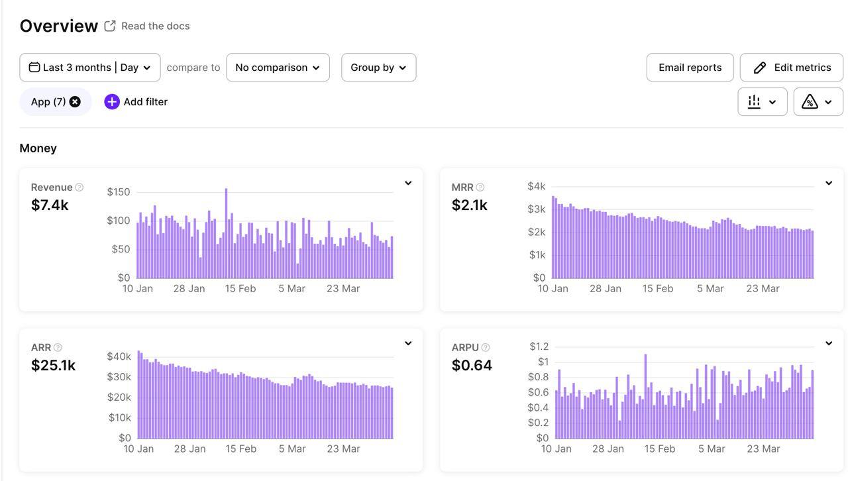The height and width of the screenshot is (481, 848).
Task: Expand the Revenue card chevron menu
Action: point(408,183)
